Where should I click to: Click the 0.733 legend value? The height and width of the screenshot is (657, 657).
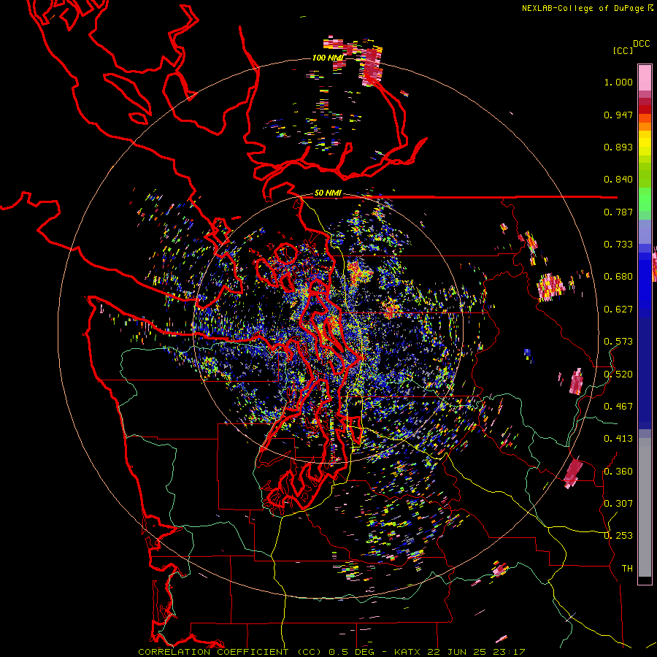[x=618, y=245]
